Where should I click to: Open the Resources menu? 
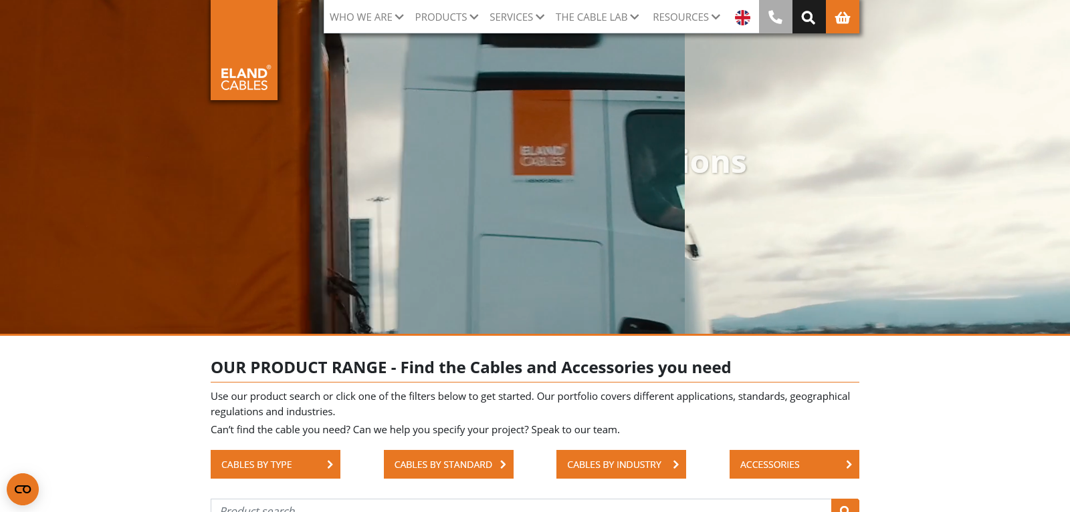pyautogui.click(x=686, y=17)
